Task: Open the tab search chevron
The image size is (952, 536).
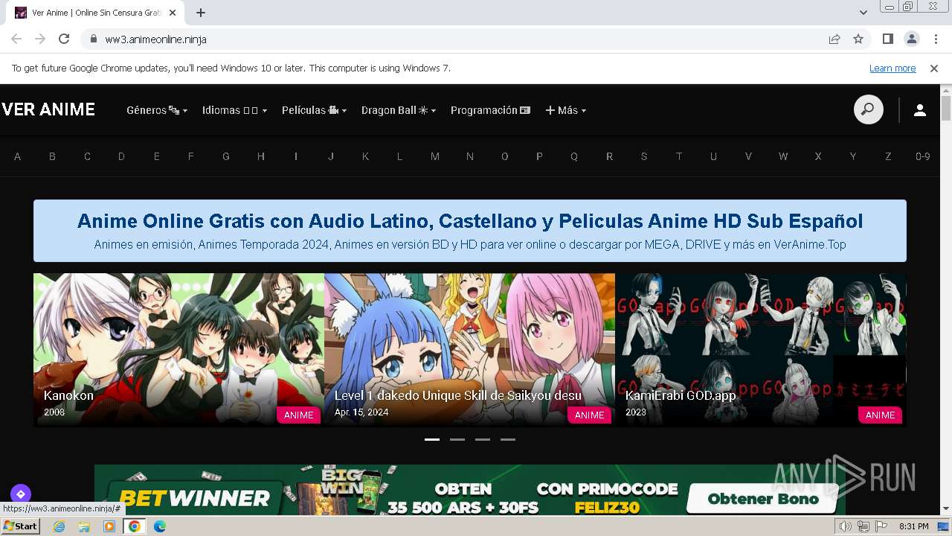Action: [x=863, y=13]
